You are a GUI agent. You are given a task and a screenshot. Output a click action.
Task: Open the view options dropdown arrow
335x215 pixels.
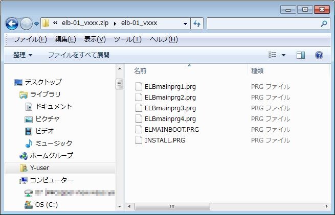coord(283,55)
